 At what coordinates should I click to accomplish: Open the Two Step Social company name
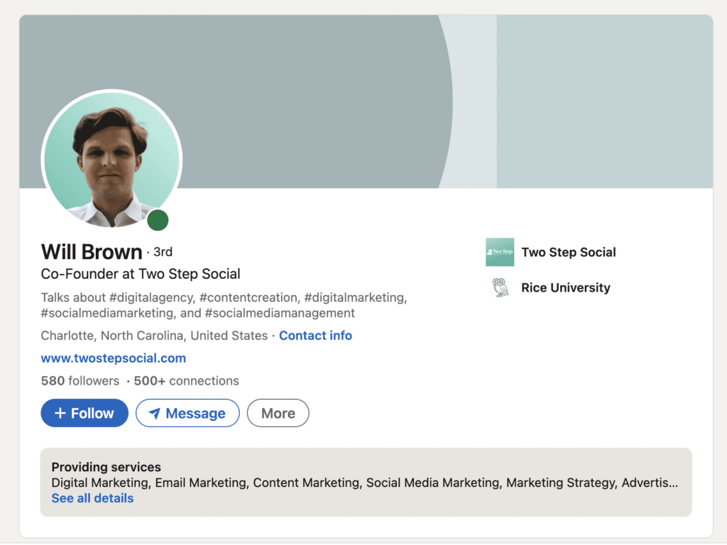tap(568, 252)
